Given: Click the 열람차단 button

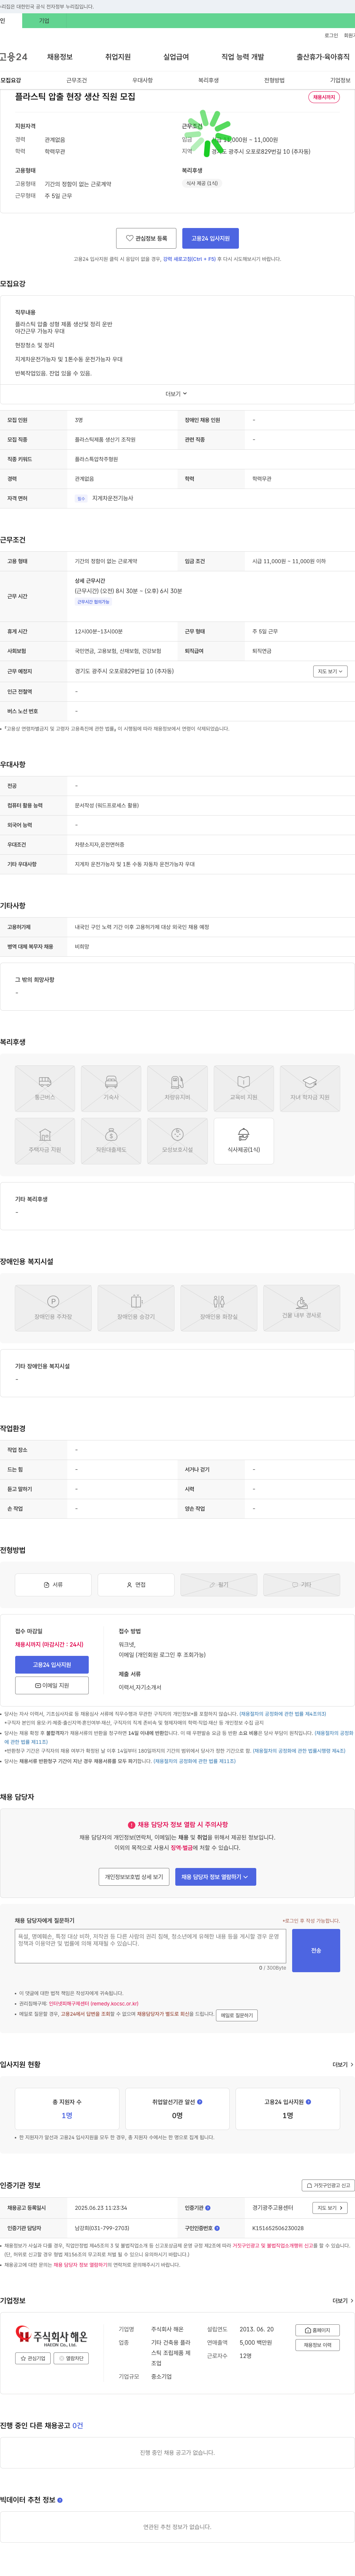Looking at the screenshot, I should click(71, 2358).
